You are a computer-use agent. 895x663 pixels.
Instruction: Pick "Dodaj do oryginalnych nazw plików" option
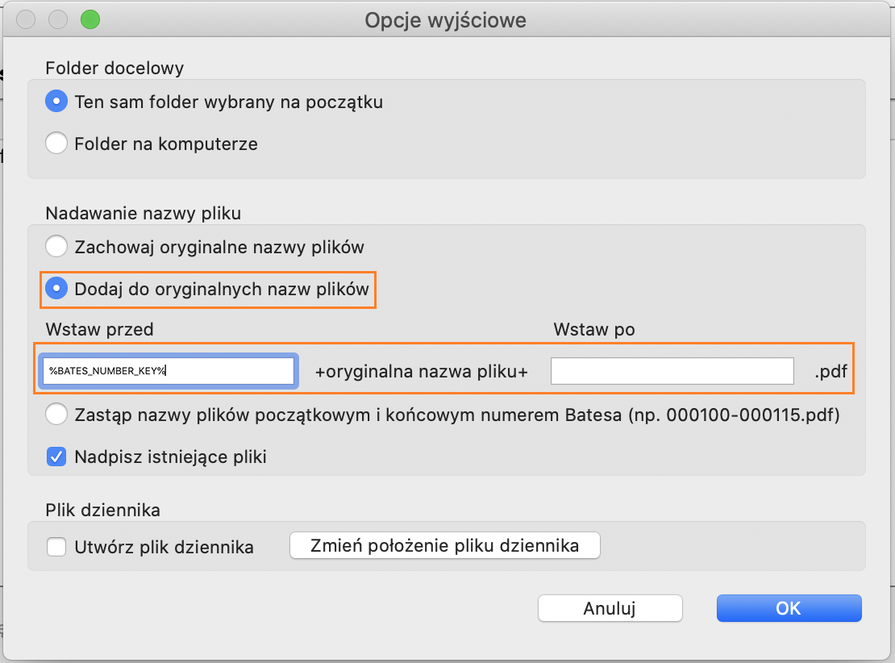[56, 289]
